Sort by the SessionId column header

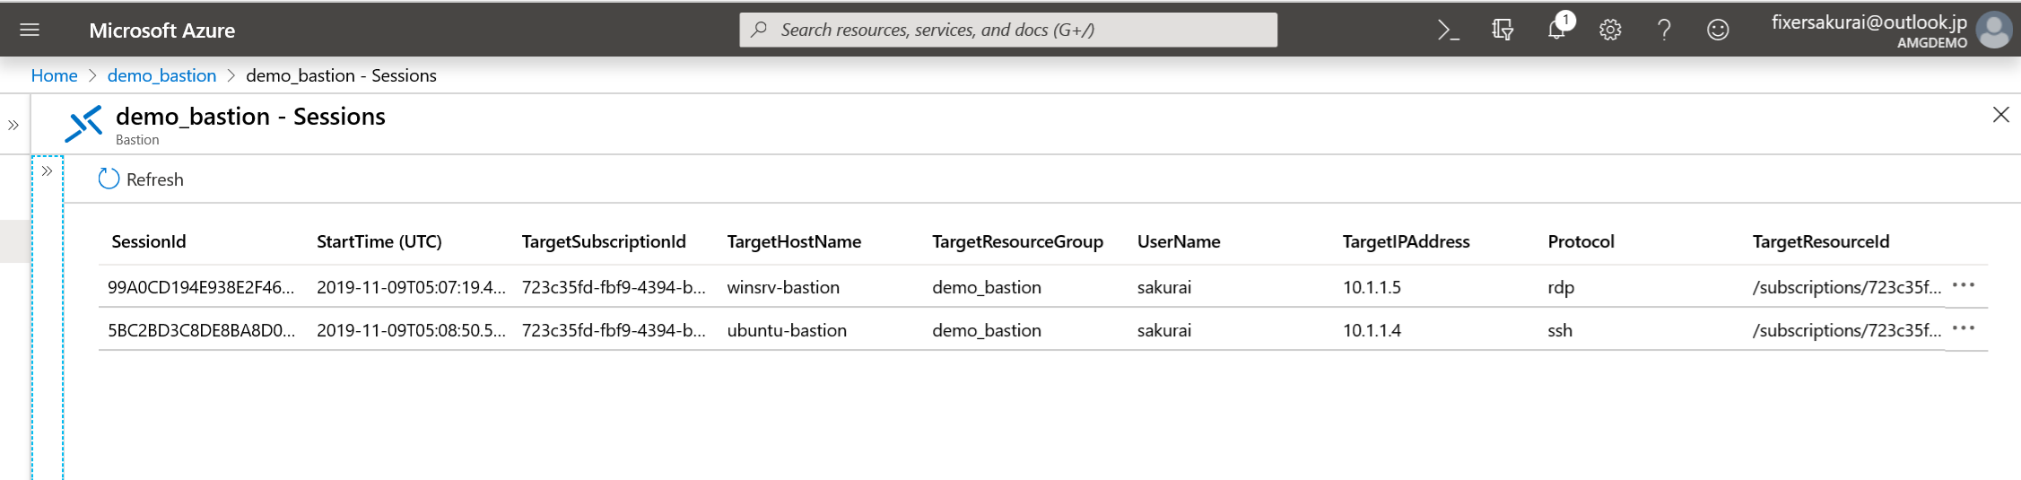click(x=149, y=241)
